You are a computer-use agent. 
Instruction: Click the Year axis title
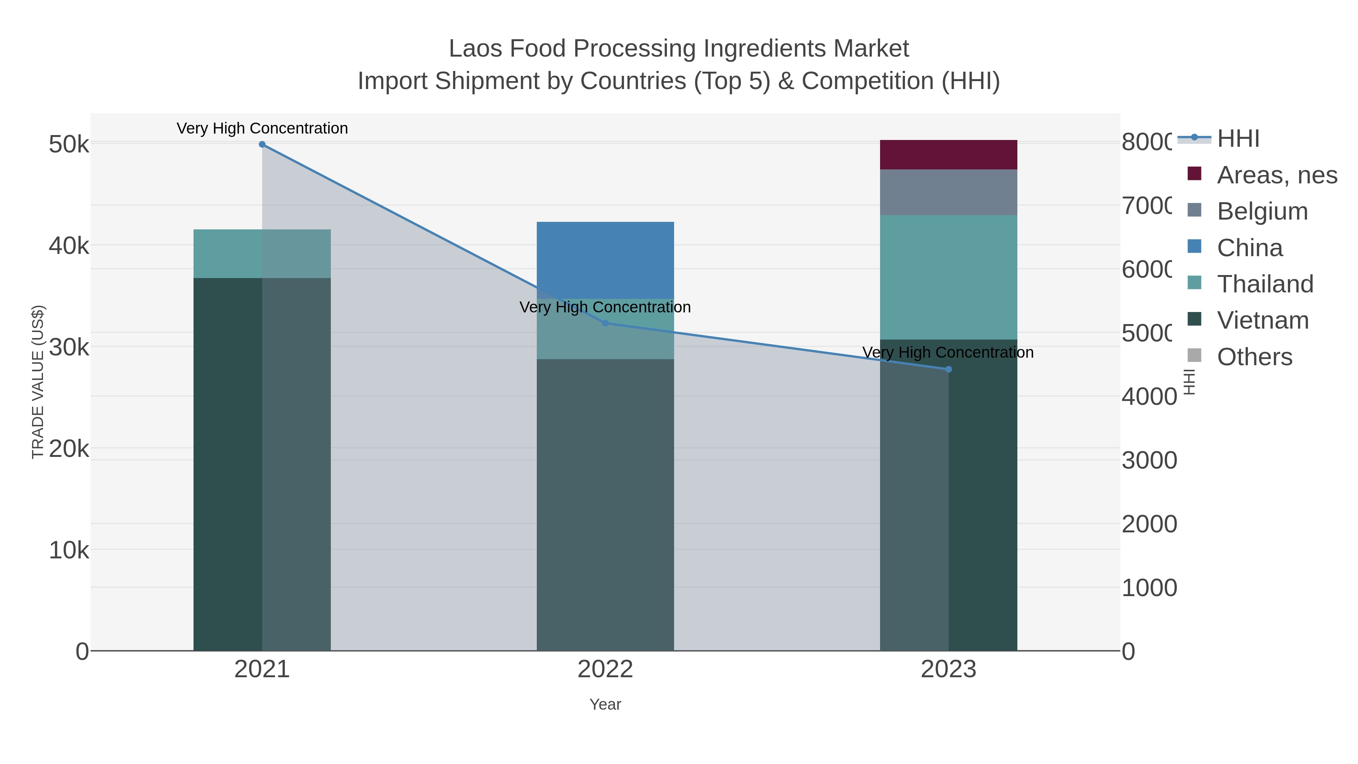pos(605,704)
